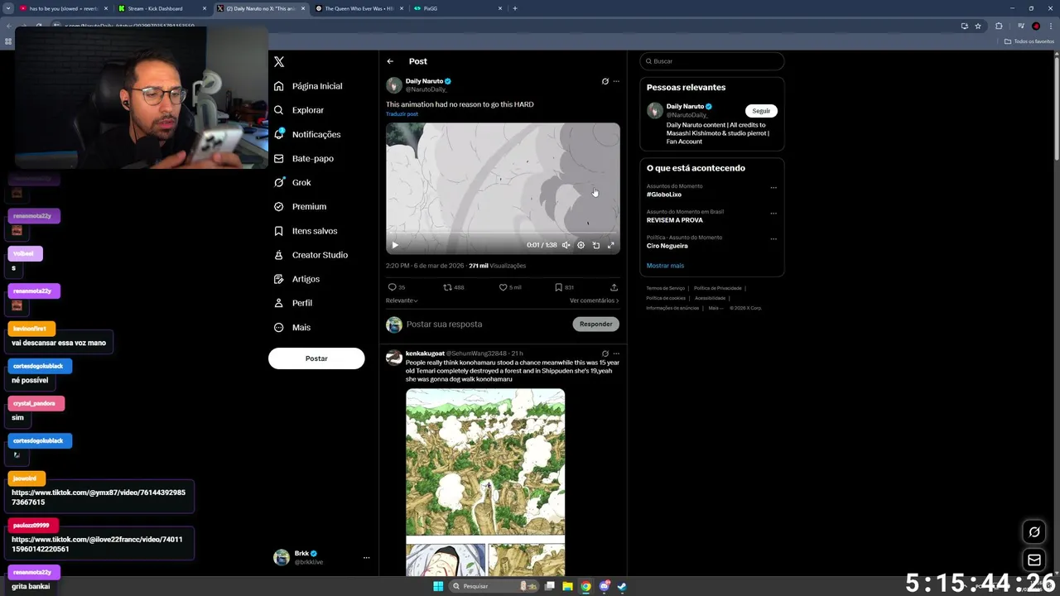This screenshot has width=1060, height=596.
Task: Click the Postar button
Action: coord(316,358)
